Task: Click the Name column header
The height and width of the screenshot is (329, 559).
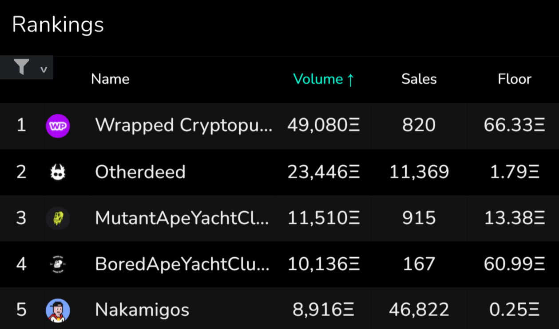Action: tap(110, 79)
